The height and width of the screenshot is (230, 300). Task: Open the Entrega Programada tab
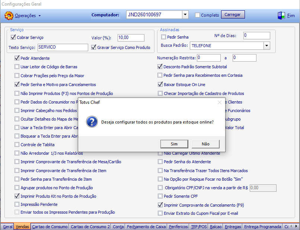click(263, 227)
